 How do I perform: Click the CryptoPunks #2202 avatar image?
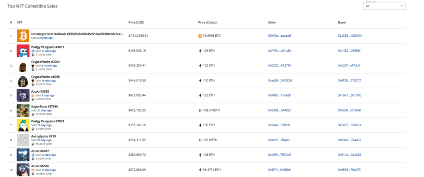click(23, 65)
